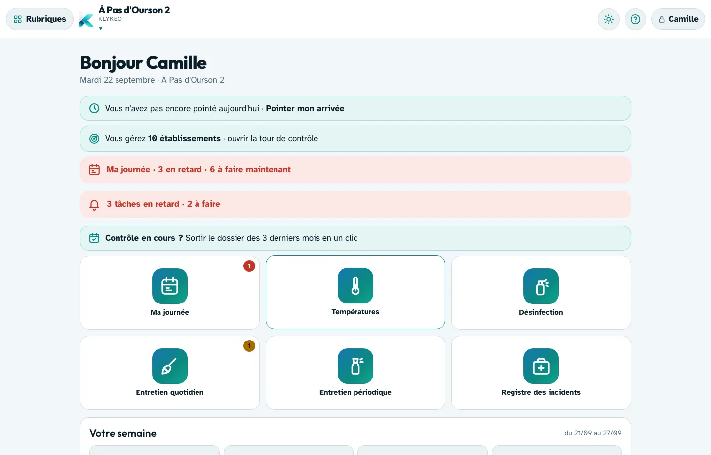Open the Rubriques menu button
The image size is (711, 455).
click(39, 19)
